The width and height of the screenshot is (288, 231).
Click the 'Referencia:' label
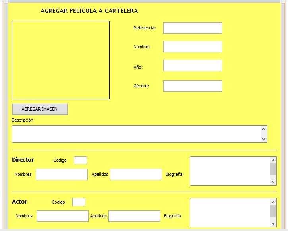[145, 28]
